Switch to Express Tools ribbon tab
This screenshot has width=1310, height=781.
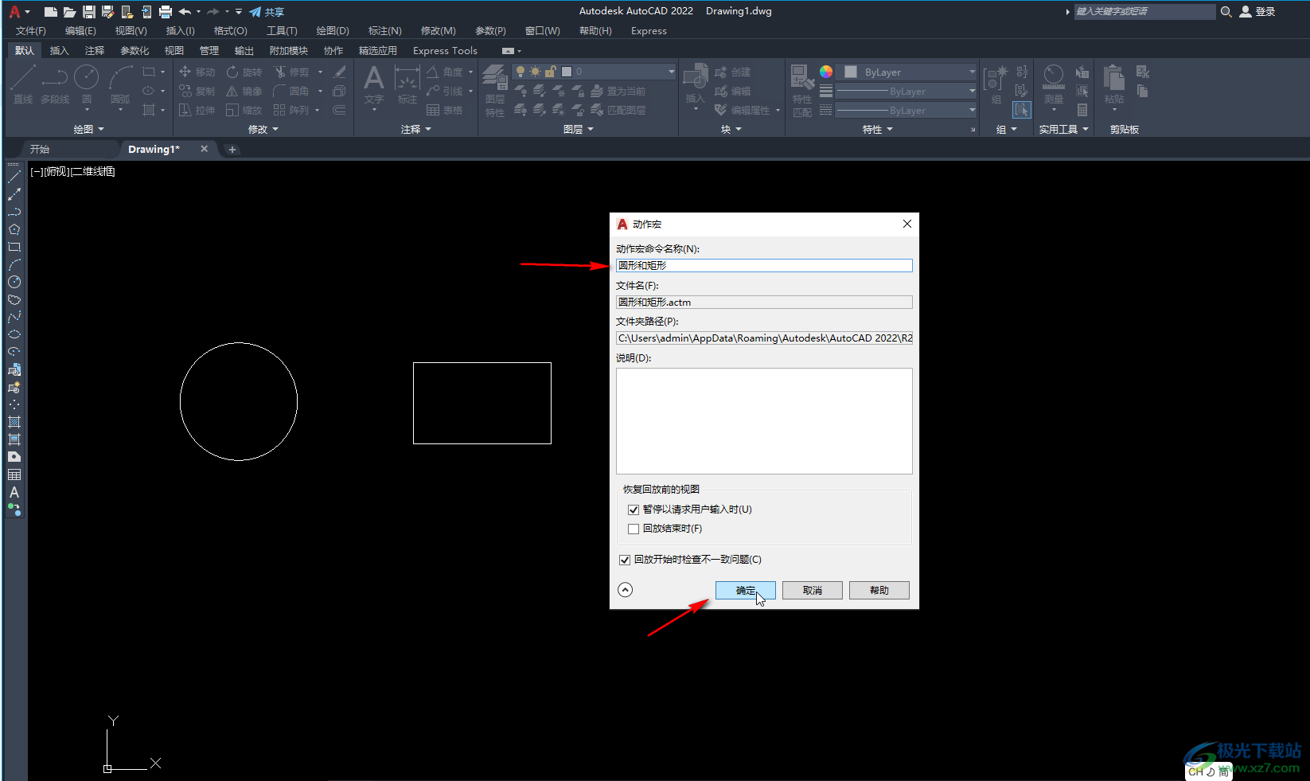point(445,50)
